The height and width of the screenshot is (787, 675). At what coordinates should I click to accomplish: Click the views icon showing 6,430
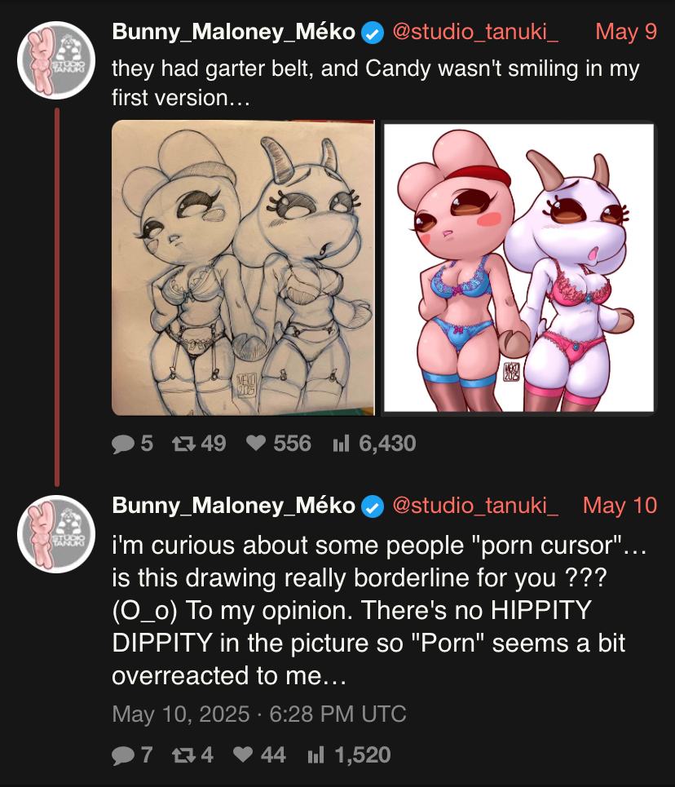coord(341,444)
